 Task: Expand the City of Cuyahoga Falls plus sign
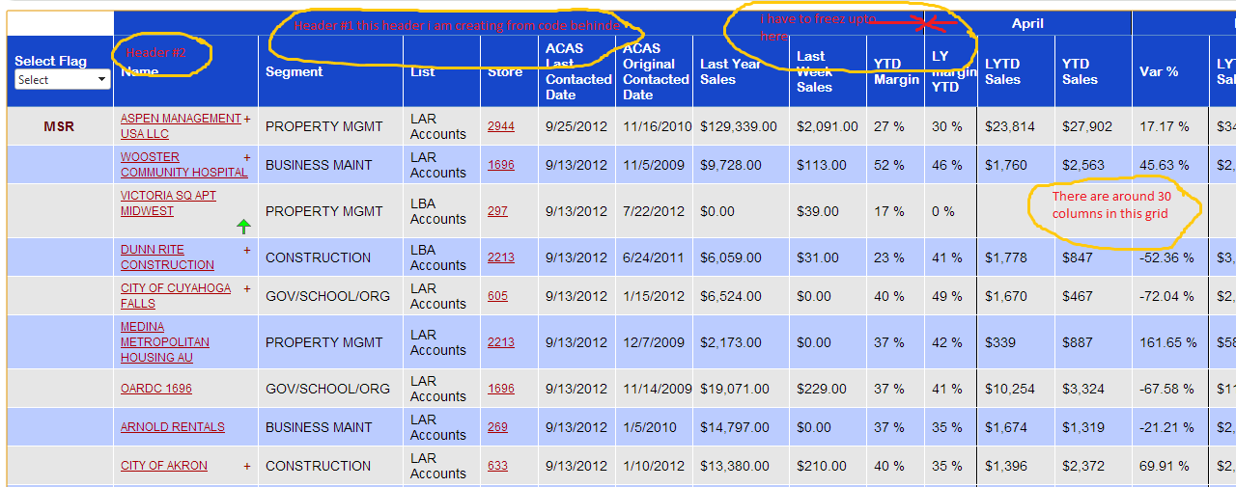tap(246, 288)
